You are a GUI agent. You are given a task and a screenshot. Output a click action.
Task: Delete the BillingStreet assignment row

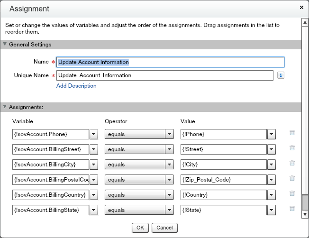(292, 149)
